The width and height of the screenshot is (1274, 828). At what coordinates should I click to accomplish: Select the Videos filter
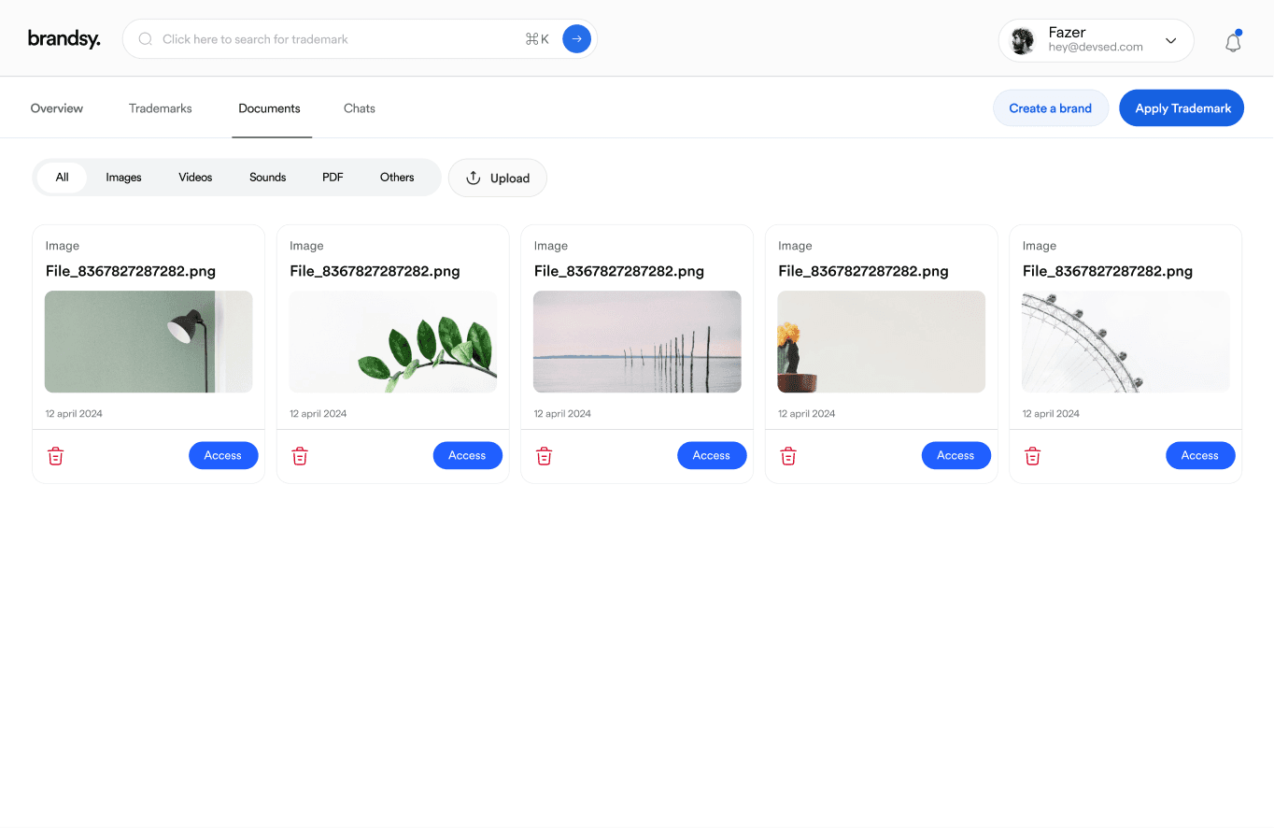point(195,178)
